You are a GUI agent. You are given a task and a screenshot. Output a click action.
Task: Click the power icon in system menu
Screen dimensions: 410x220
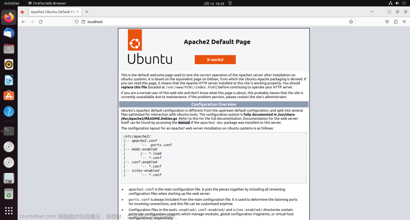pyautogui.click(x=404, y=3)
